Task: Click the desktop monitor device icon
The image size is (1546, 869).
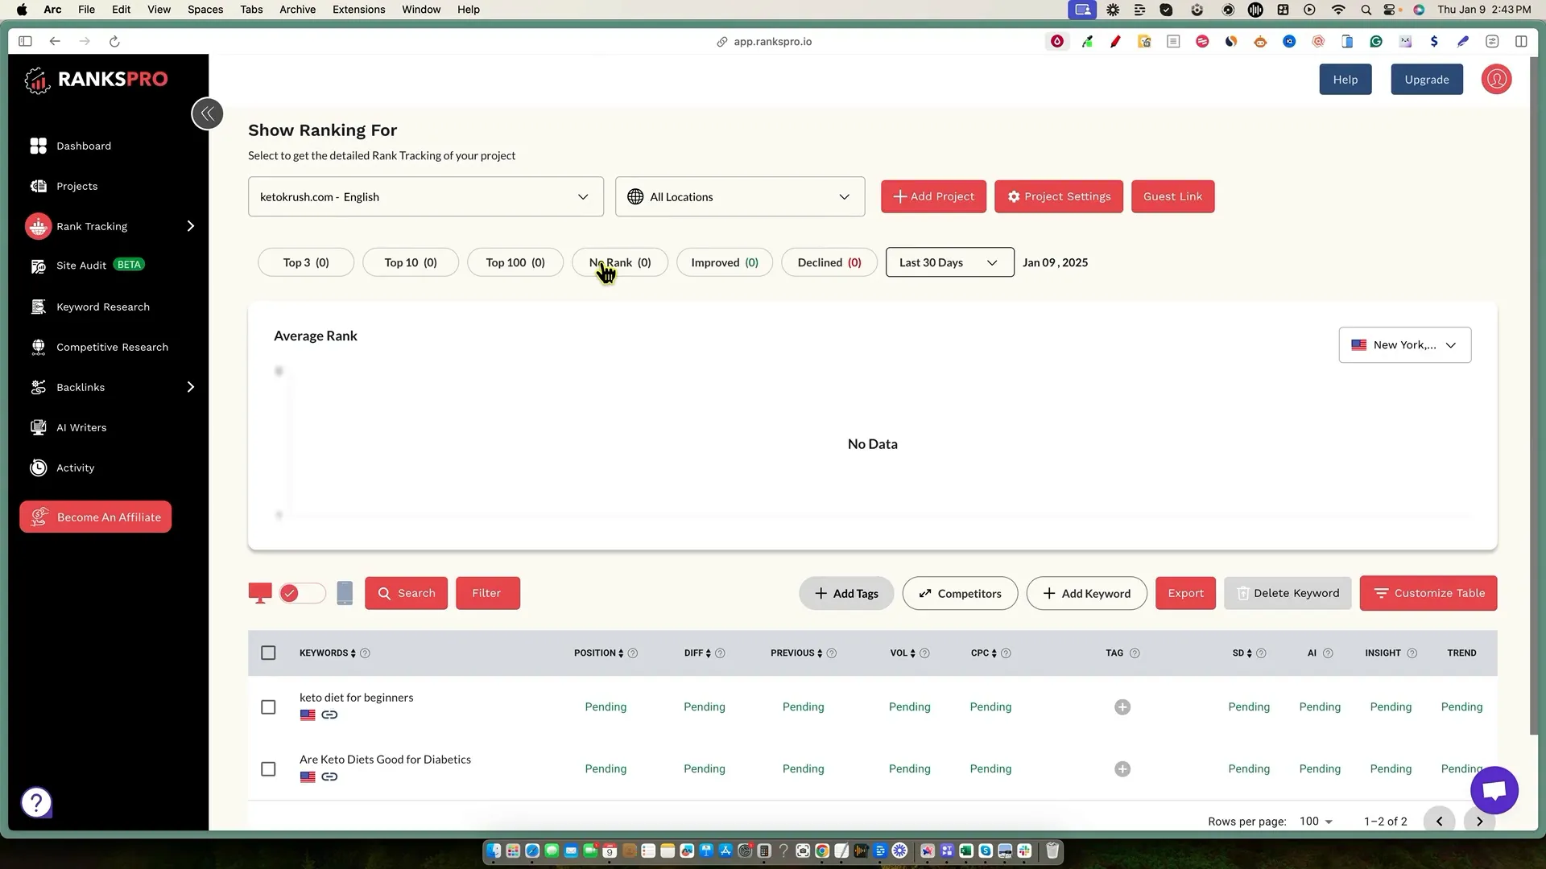Action: tap(259, 594)
